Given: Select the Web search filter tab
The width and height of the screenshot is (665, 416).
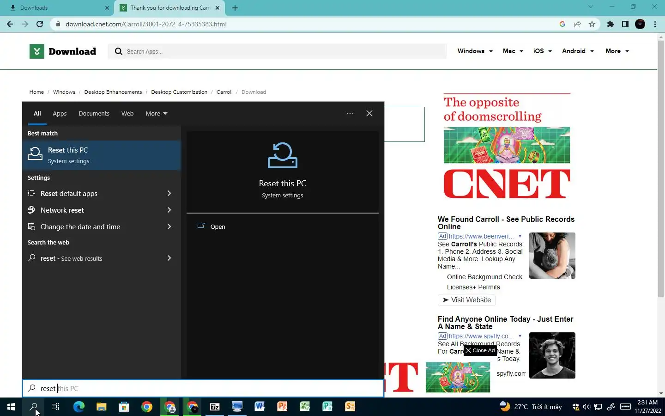Looking at the screenshot, I should [x=127, y=113].
